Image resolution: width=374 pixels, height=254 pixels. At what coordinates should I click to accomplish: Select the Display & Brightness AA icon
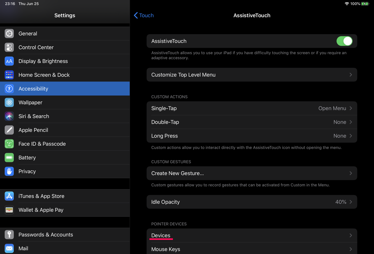tap(9, 61)
